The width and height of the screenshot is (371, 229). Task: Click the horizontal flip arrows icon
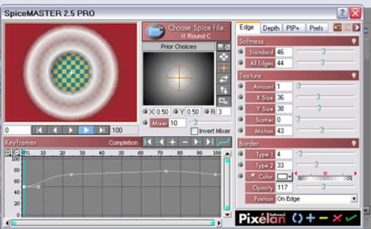coord(224,79)
